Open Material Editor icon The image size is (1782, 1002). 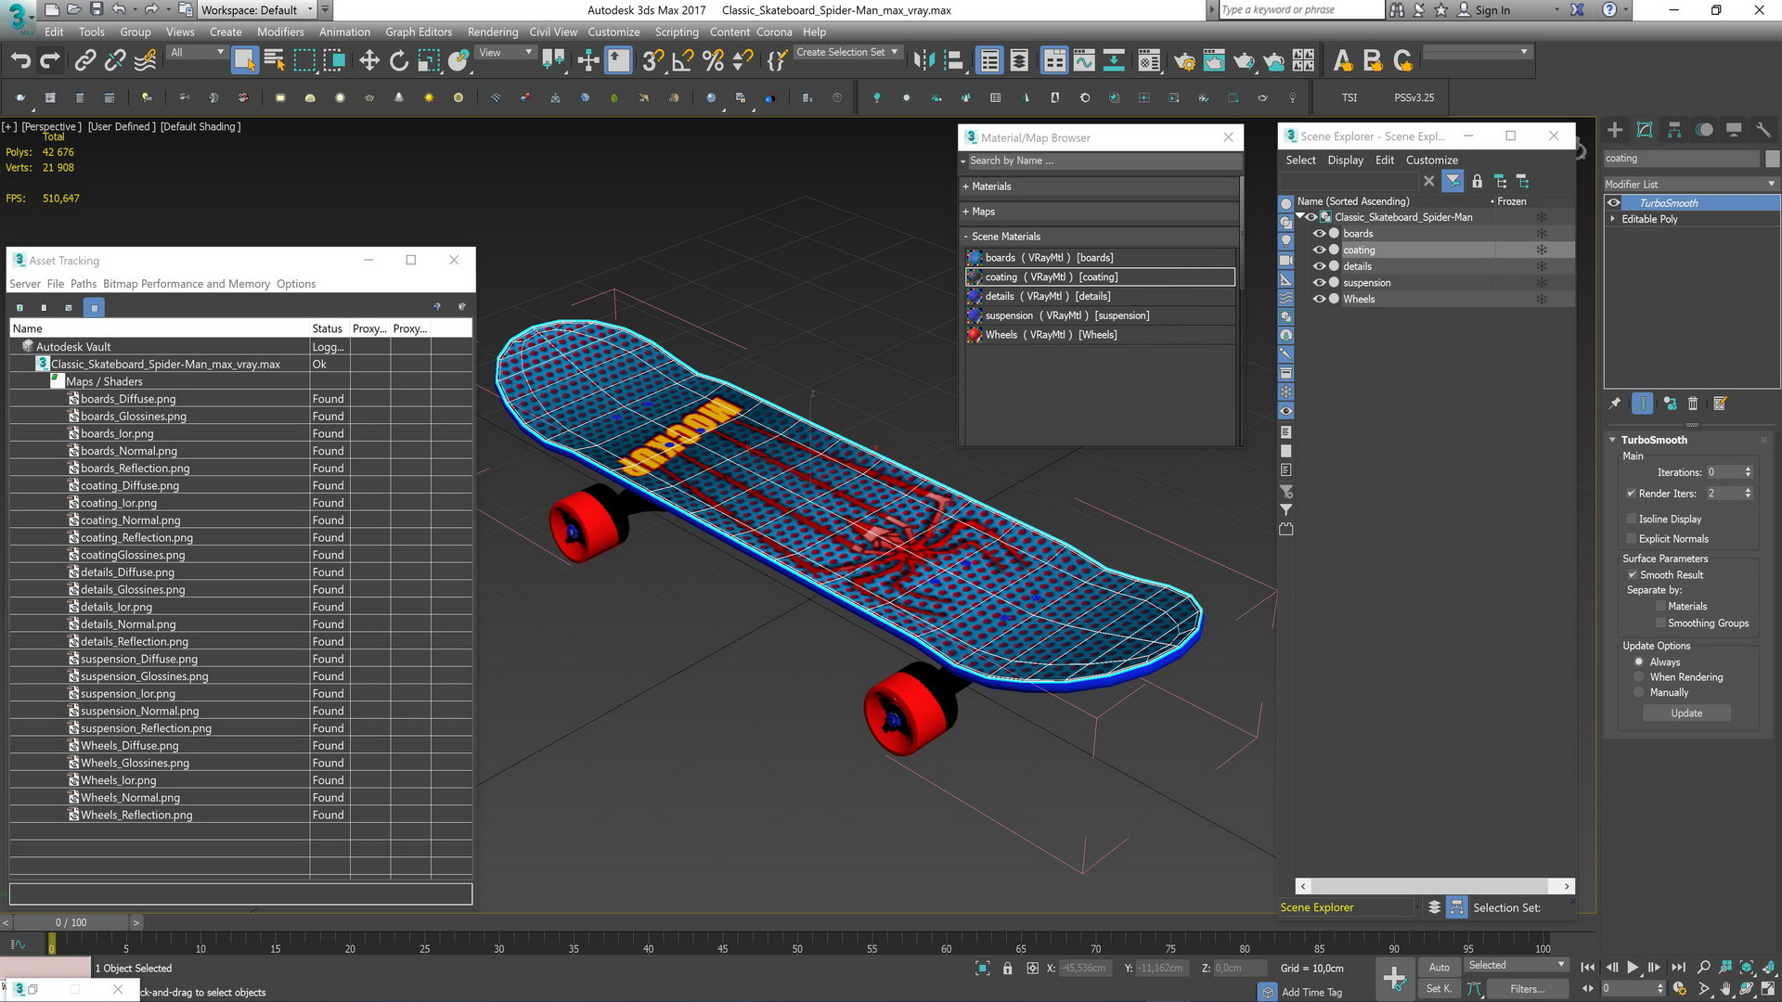(x=1149, y=61)
